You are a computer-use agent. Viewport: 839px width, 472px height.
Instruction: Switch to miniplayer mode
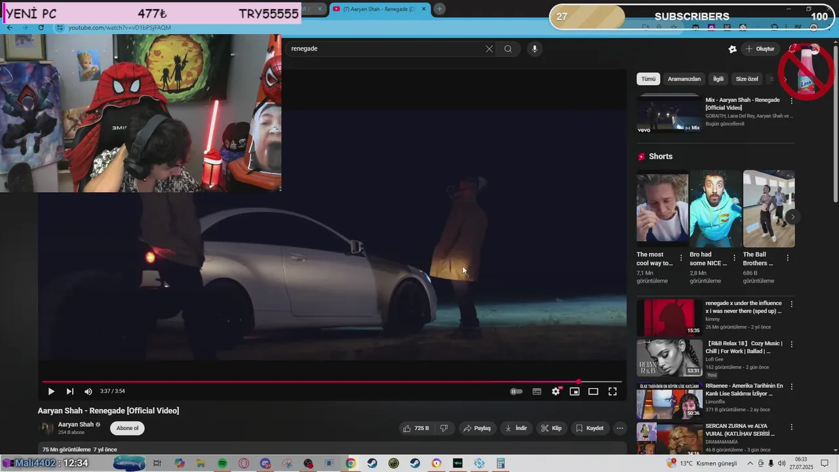coord(574,391)
